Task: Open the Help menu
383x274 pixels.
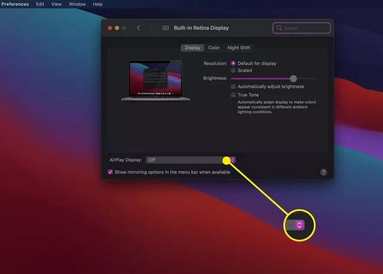Action: tap(98, 4)
